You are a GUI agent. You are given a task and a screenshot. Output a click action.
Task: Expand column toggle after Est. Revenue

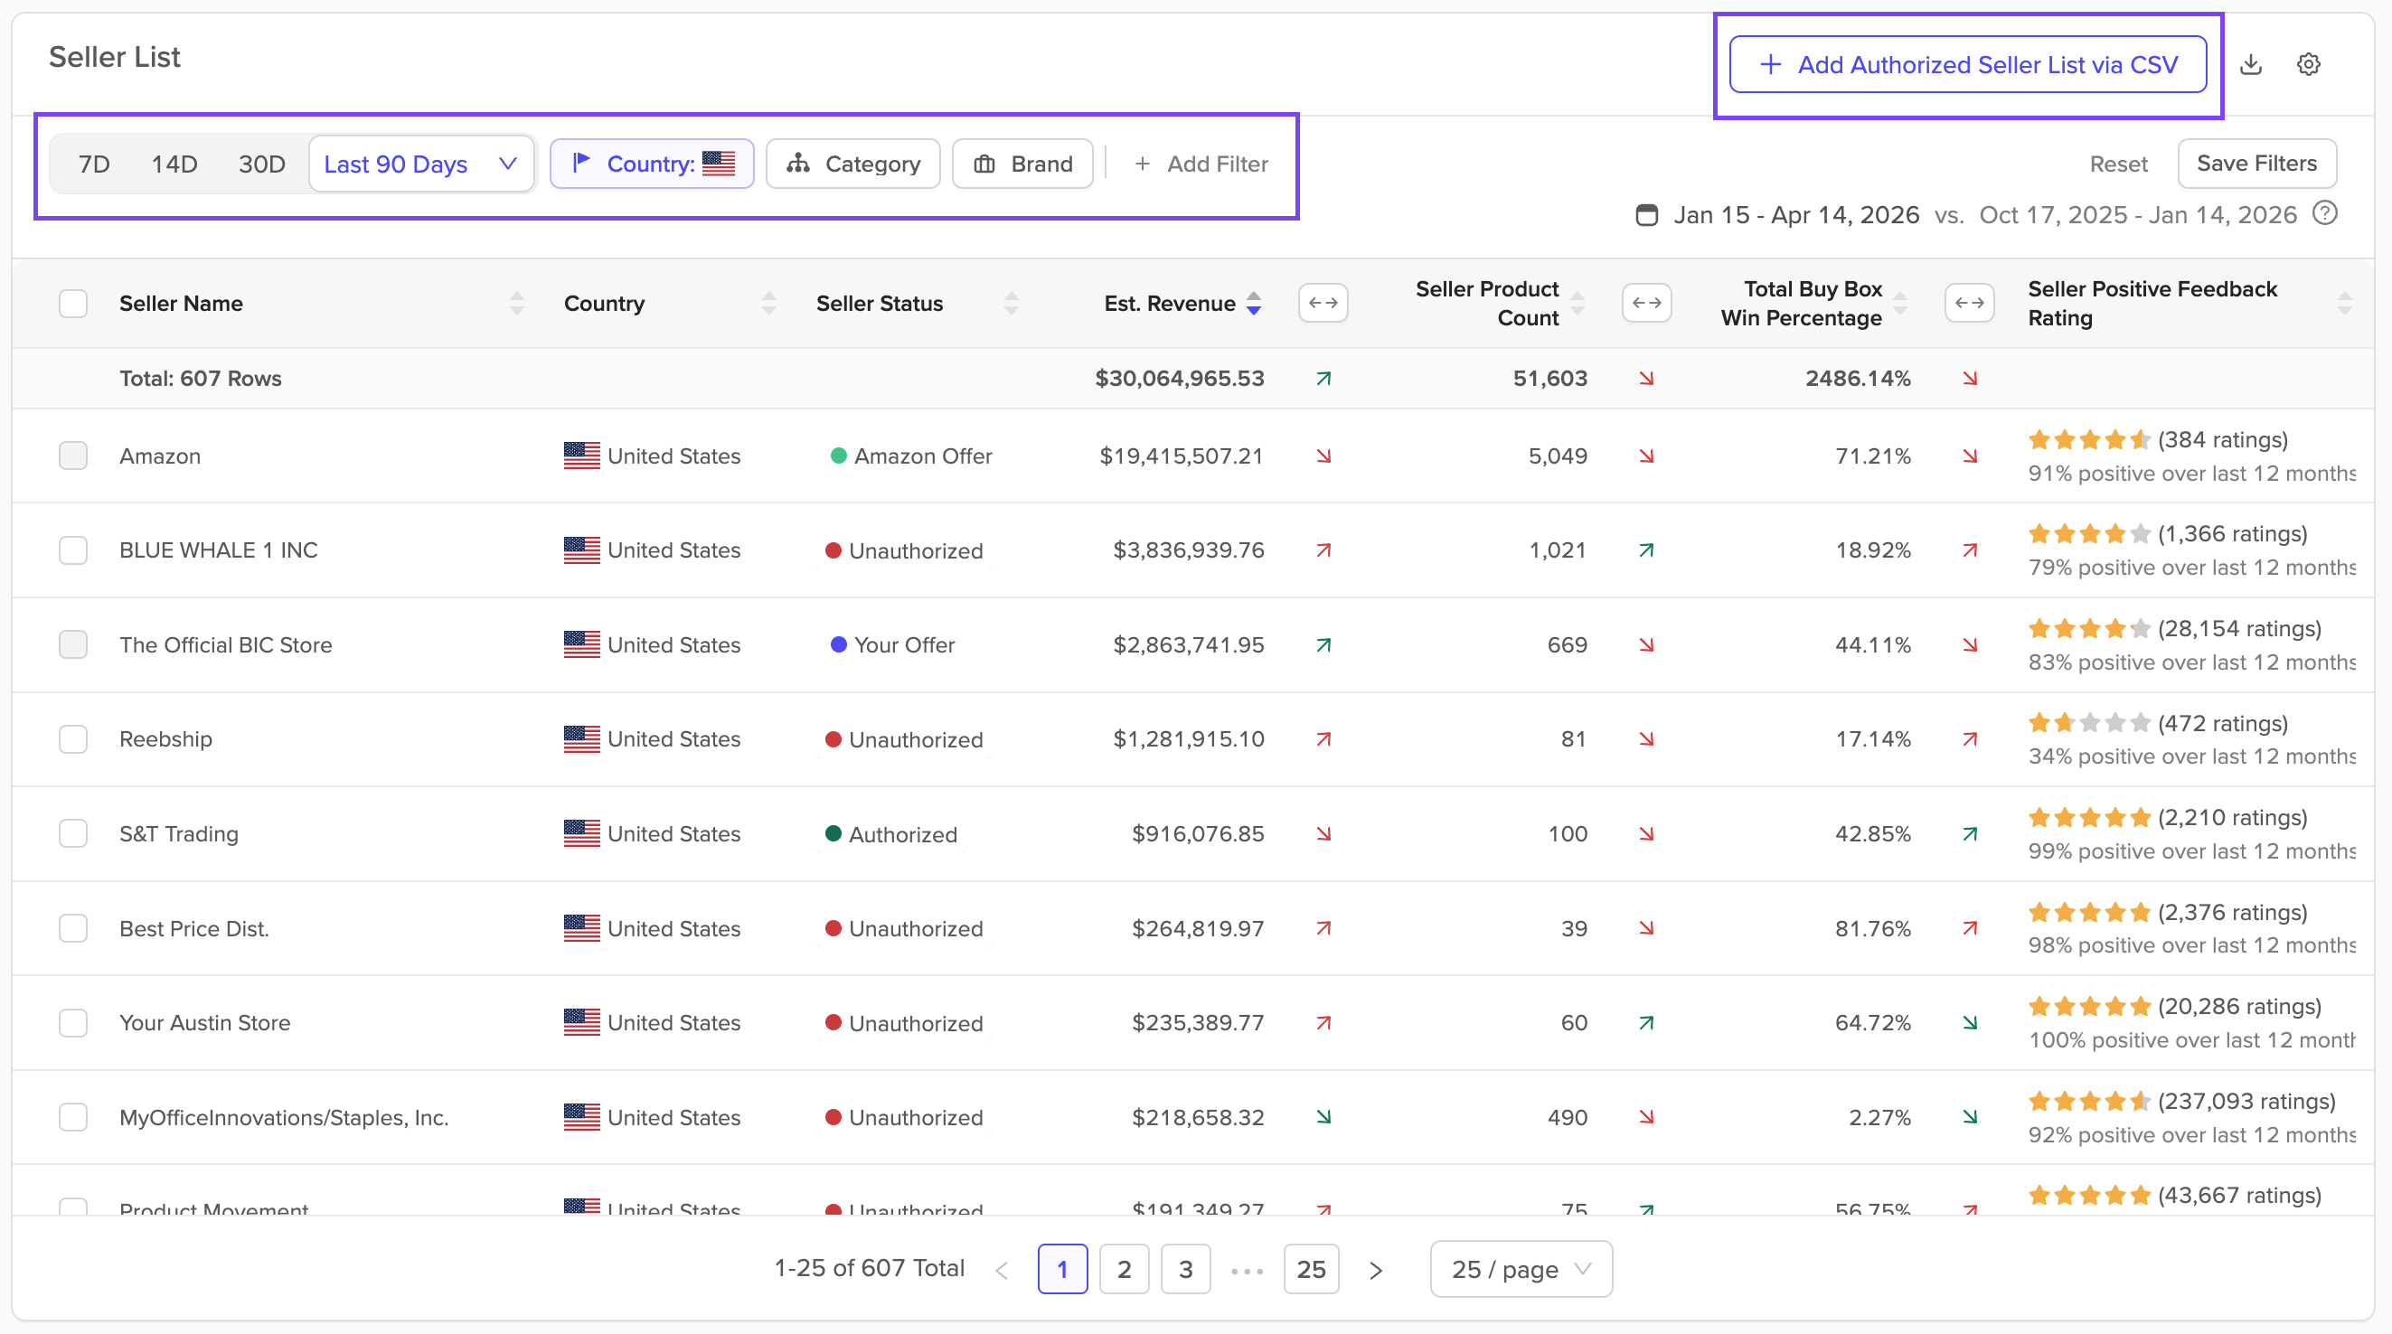click(x=1323, y=303)
